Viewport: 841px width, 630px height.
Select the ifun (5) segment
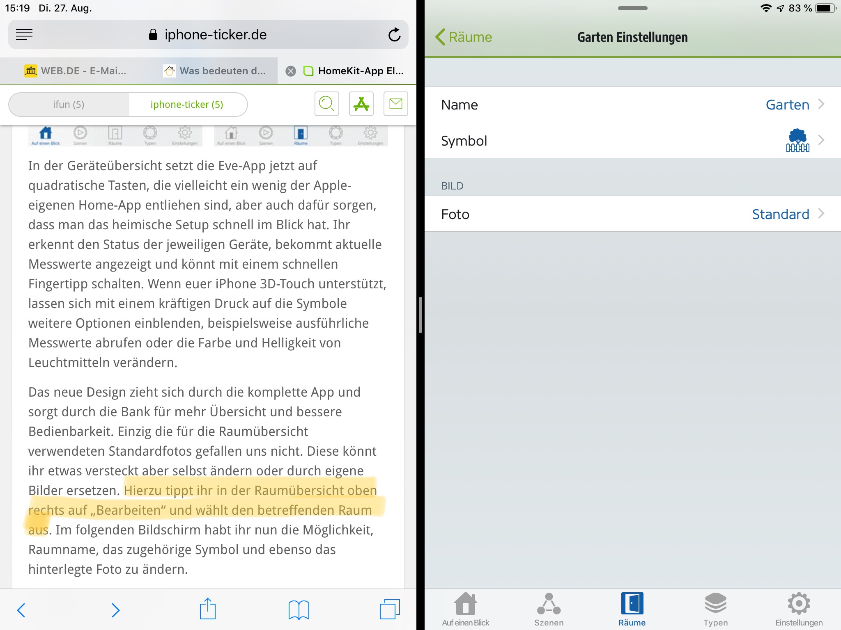tap(69, 105)
